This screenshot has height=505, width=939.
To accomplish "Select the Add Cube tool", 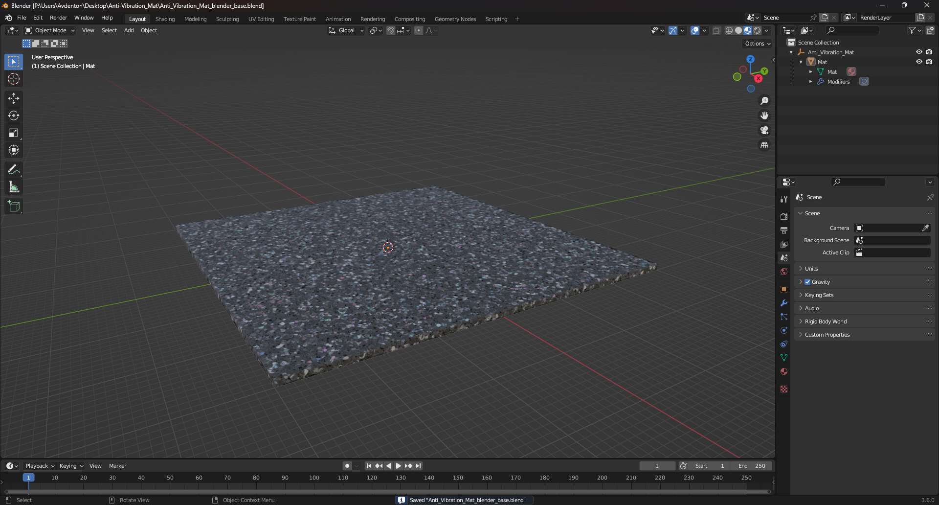I will (x=14, y=207).
